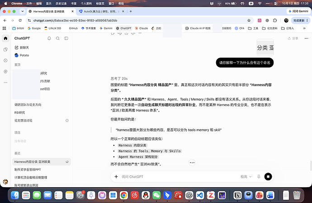Open the user avatar at sidebar bottom

[5, 182]
